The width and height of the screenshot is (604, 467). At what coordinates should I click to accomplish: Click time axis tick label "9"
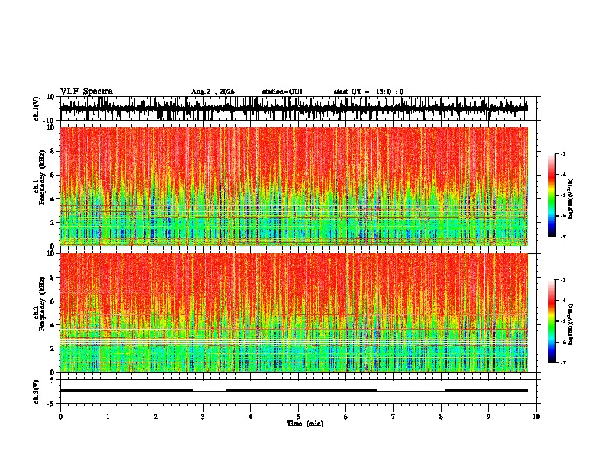[x=488, y=417]
